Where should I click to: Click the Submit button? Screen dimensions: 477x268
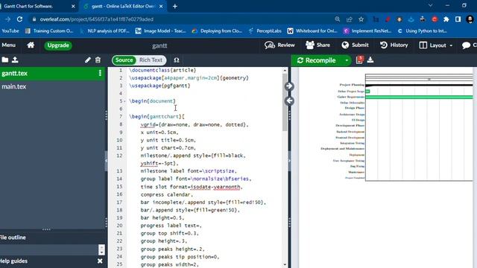[x=355, y=45]
